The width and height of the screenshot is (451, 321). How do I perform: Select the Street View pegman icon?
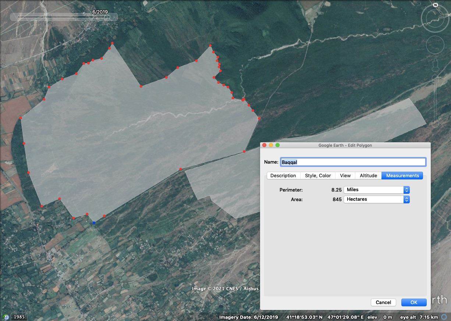(435, 65)
